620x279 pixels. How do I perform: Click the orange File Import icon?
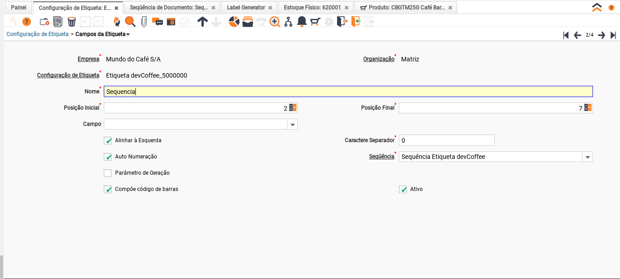point(356,22)
